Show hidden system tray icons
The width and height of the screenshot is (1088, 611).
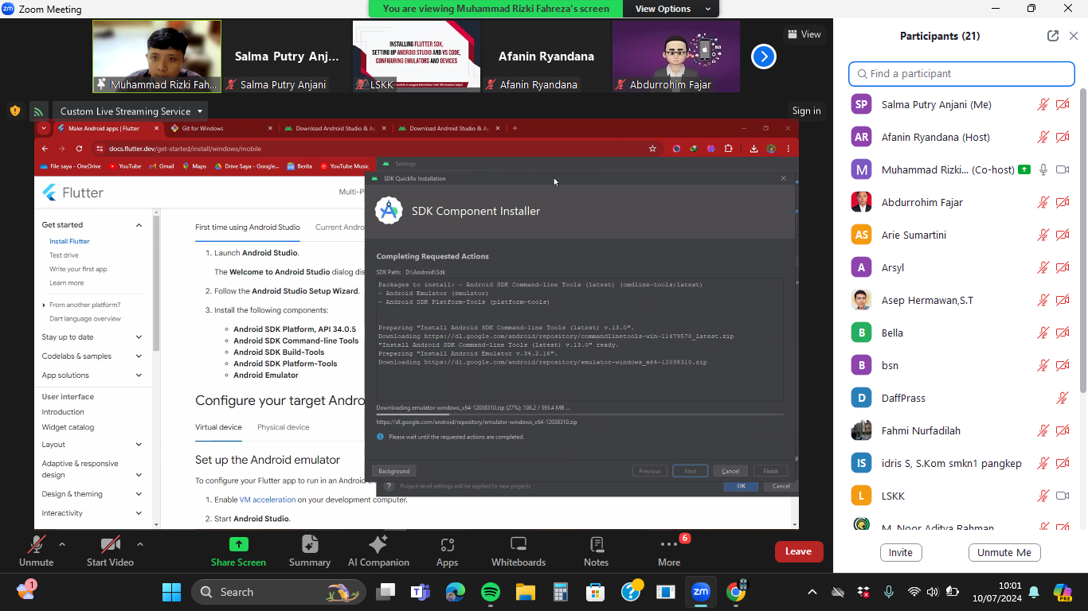coord(812,592)
